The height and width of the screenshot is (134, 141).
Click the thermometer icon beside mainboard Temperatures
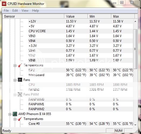(x=20, y=65)
